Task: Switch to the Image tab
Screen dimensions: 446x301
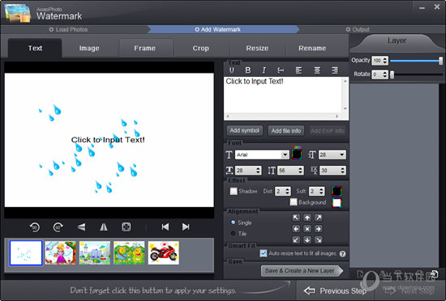Action: point(89,49)
